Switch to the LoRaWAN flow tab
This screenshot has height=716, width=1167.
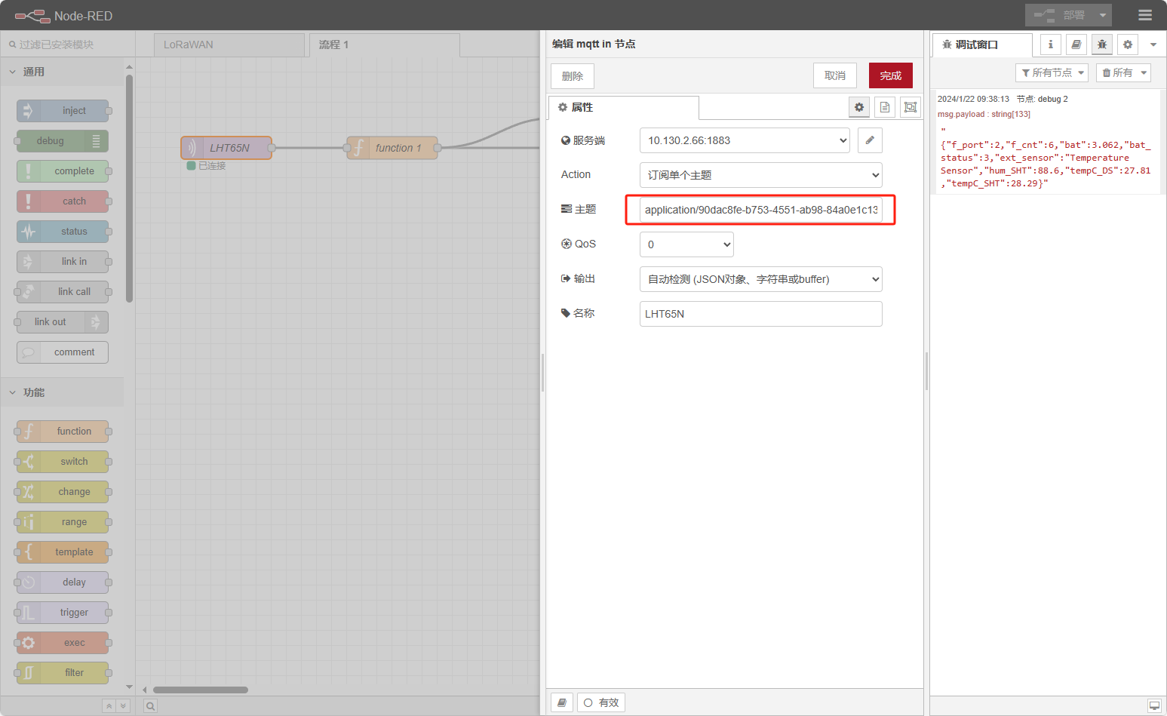pyautogui.click(x=229, y=45)
